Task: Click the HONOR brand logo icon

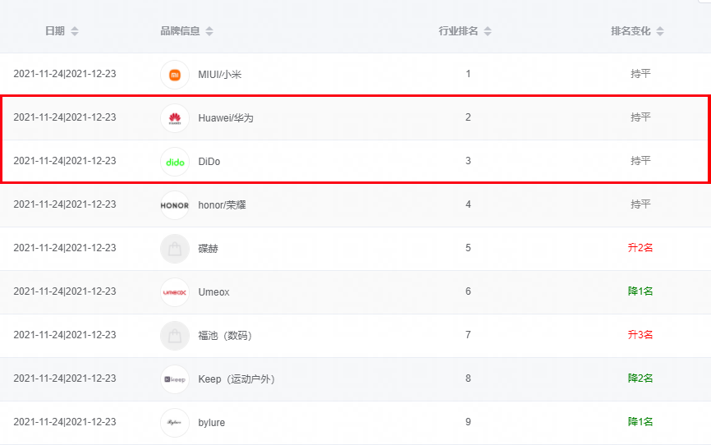Action: (x=175, y=205)
